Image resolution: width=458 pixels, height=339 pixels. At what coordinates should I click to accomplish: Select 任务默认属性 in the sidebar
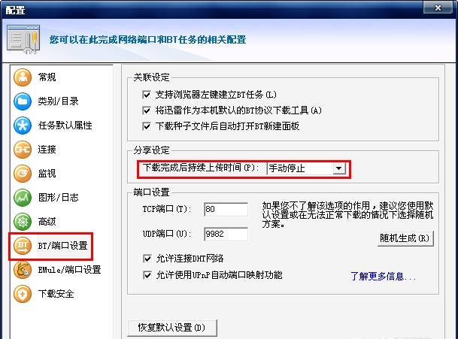click(65, 126)
